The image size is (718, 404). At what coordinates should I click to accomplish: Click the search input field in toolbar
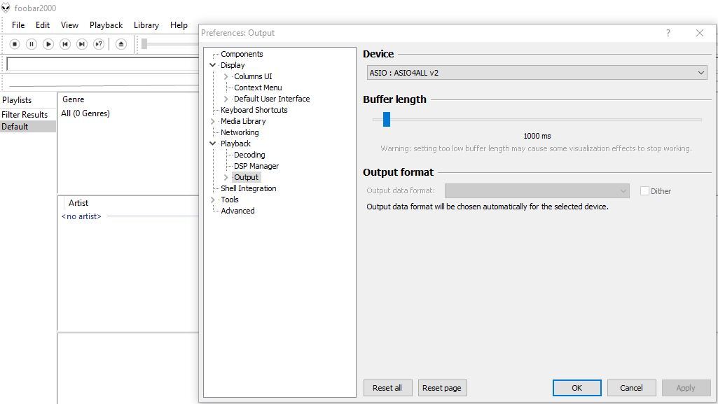pyautogui.click(x=102, y=64)
